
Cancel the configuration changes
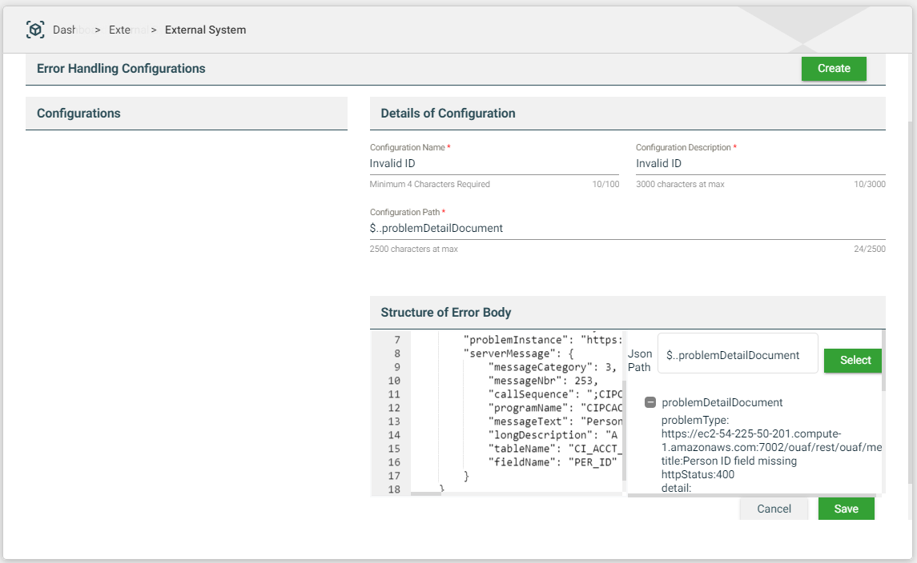coord(774,509)
